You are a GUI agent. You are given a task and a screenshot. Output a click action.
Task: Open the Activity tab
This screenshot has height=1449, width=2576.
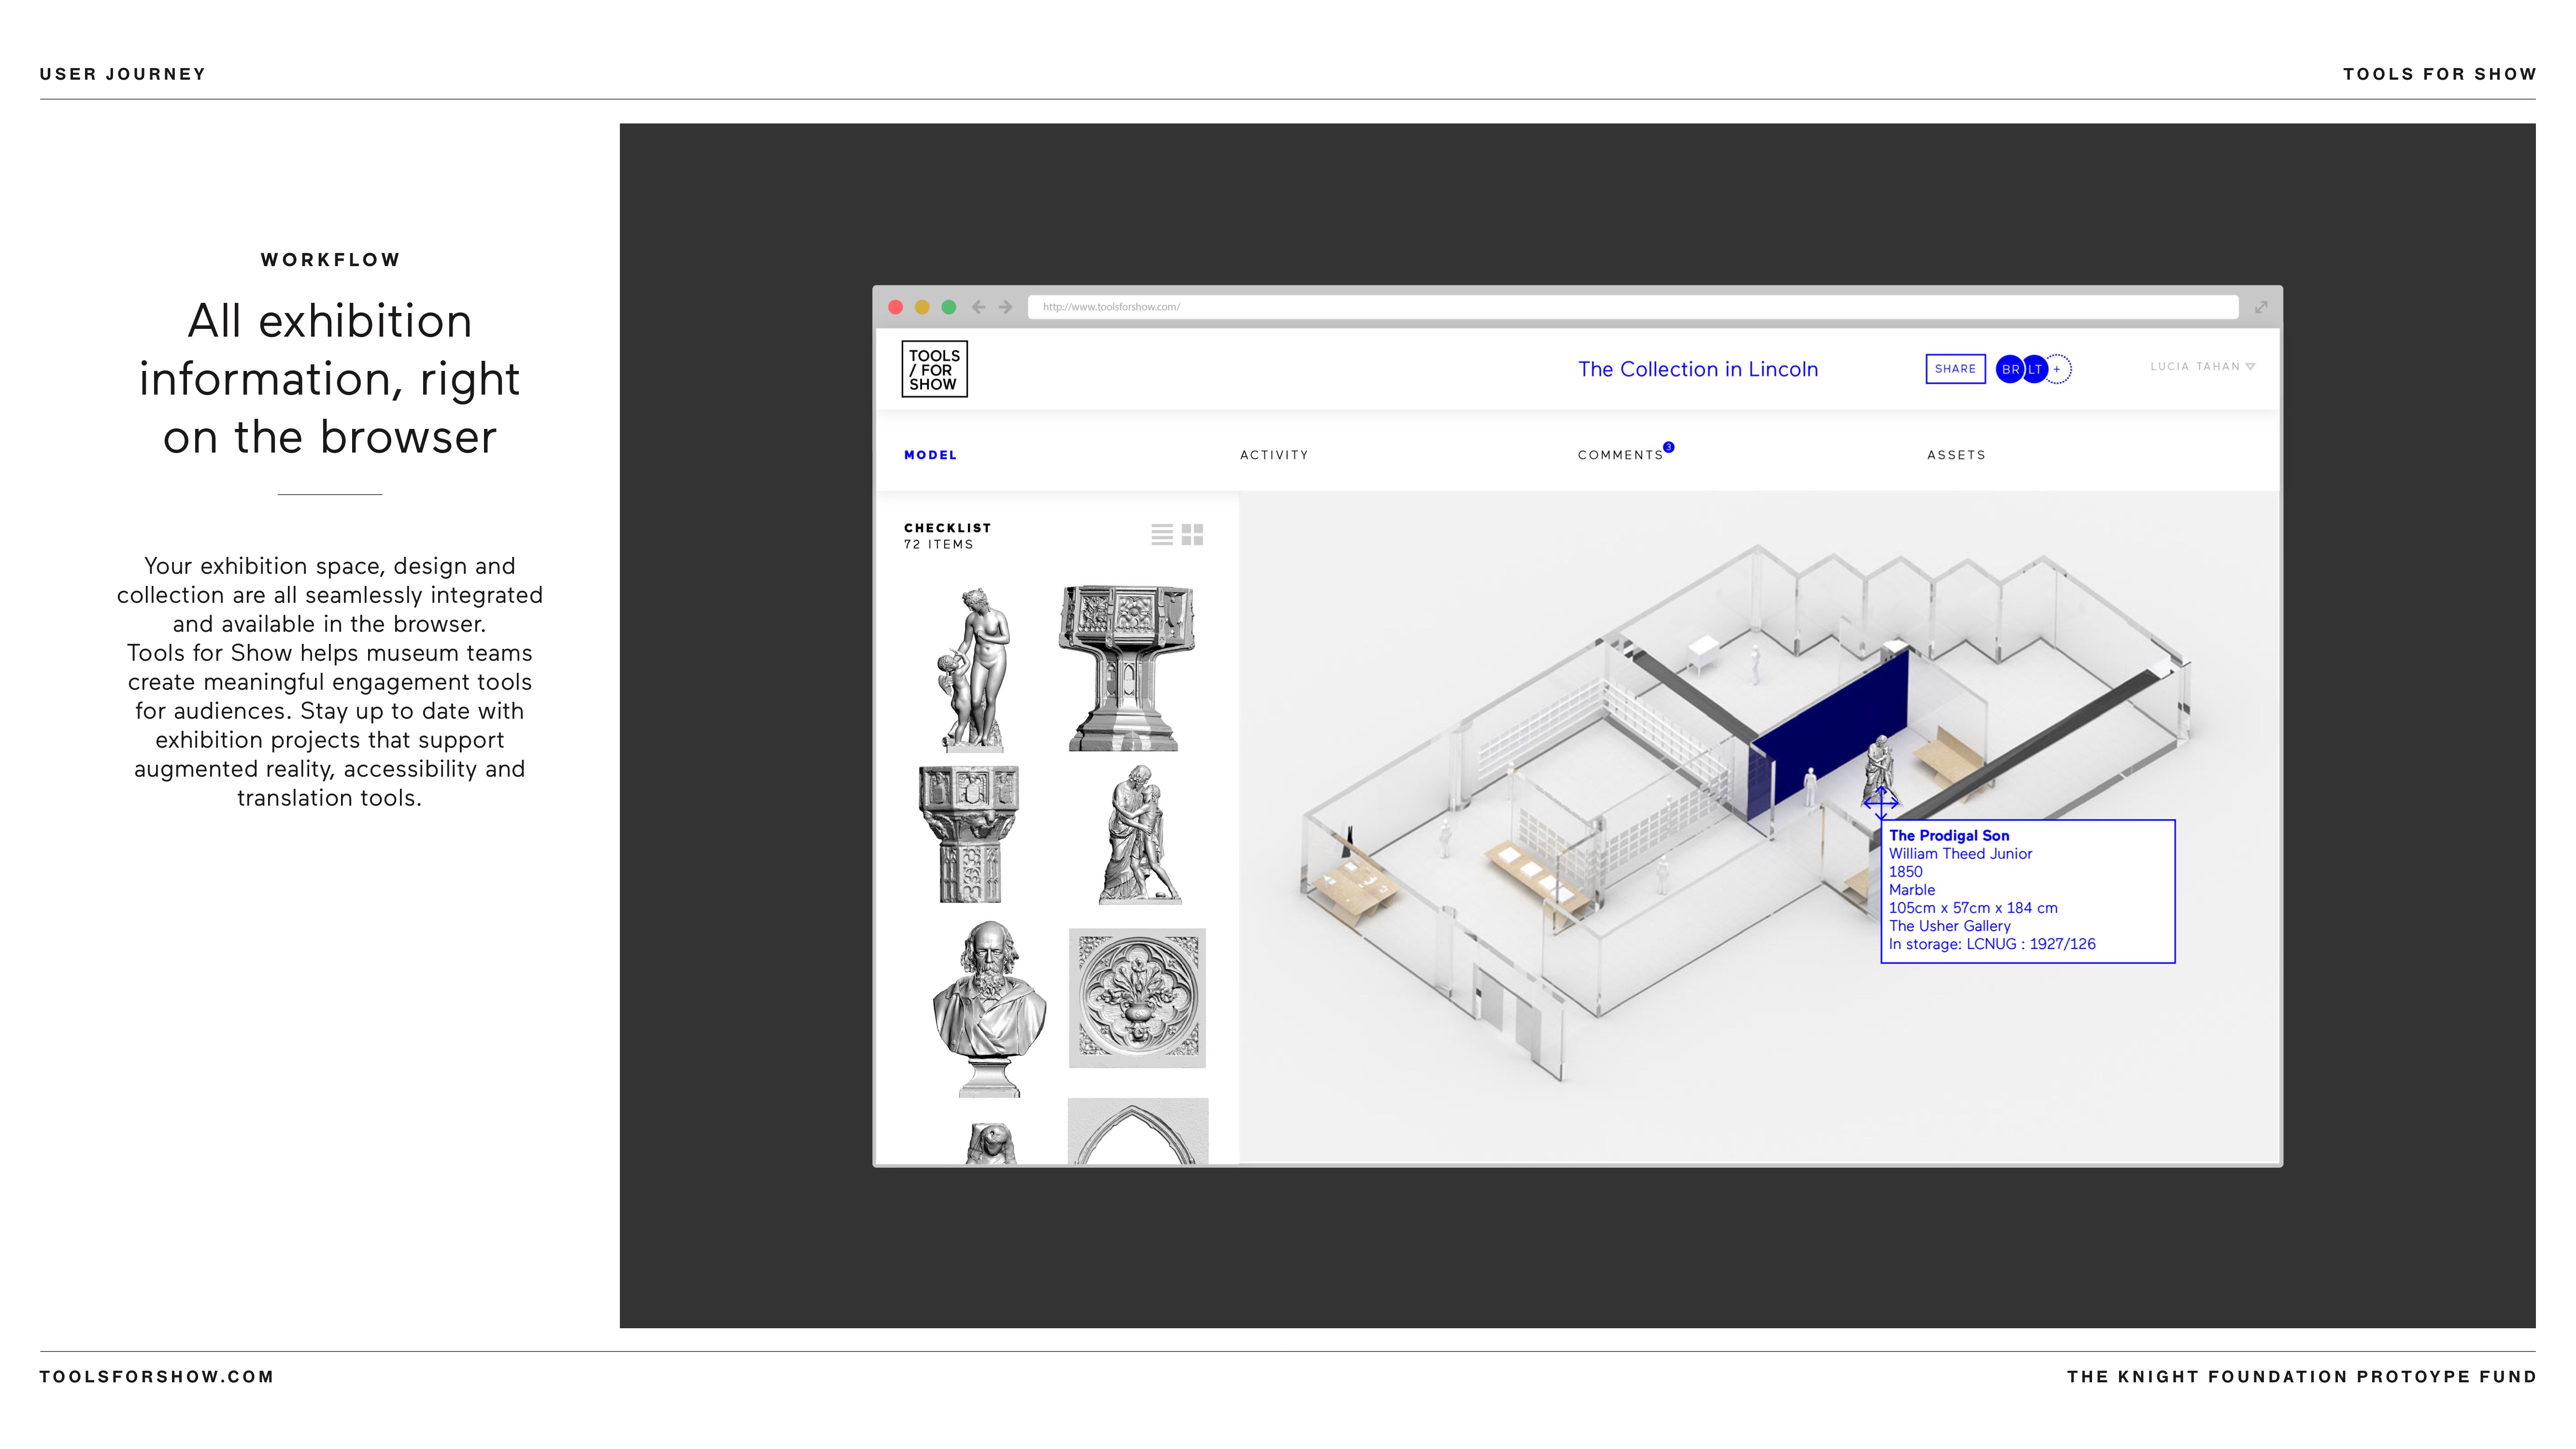point(1274,455)
